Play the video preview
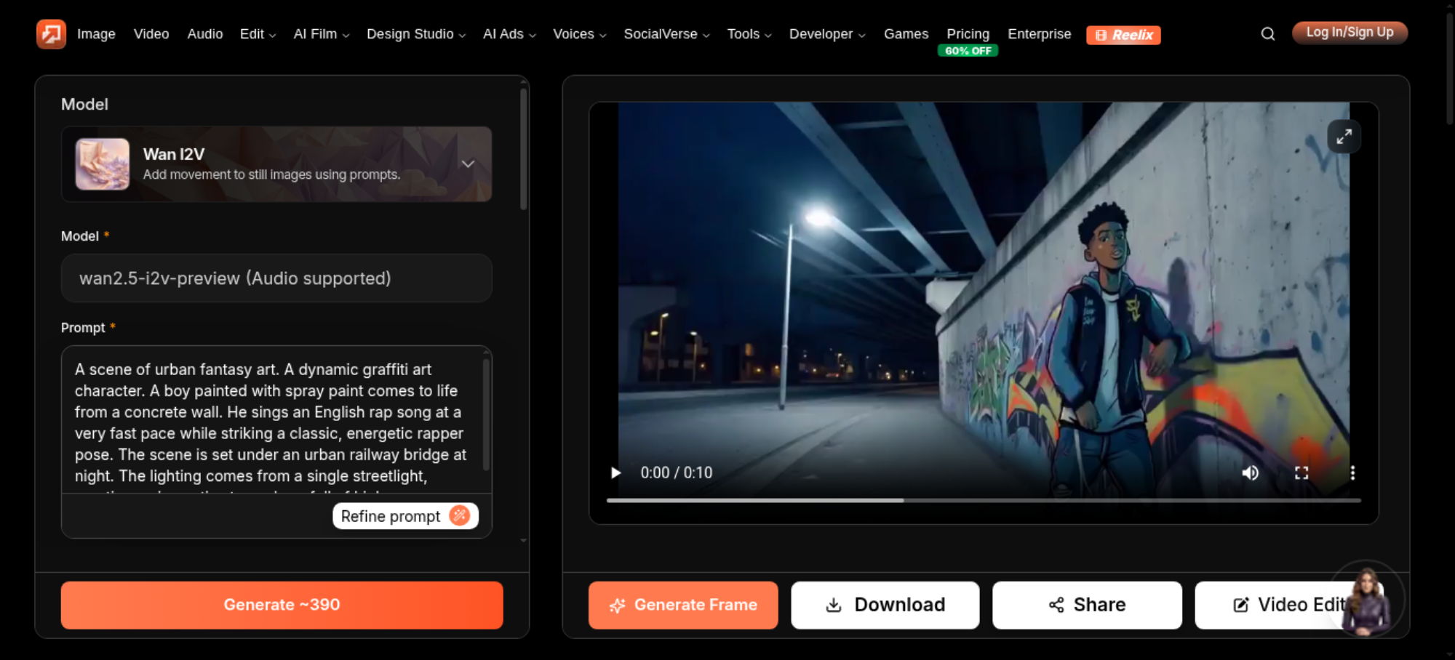 tap(615, 473)
